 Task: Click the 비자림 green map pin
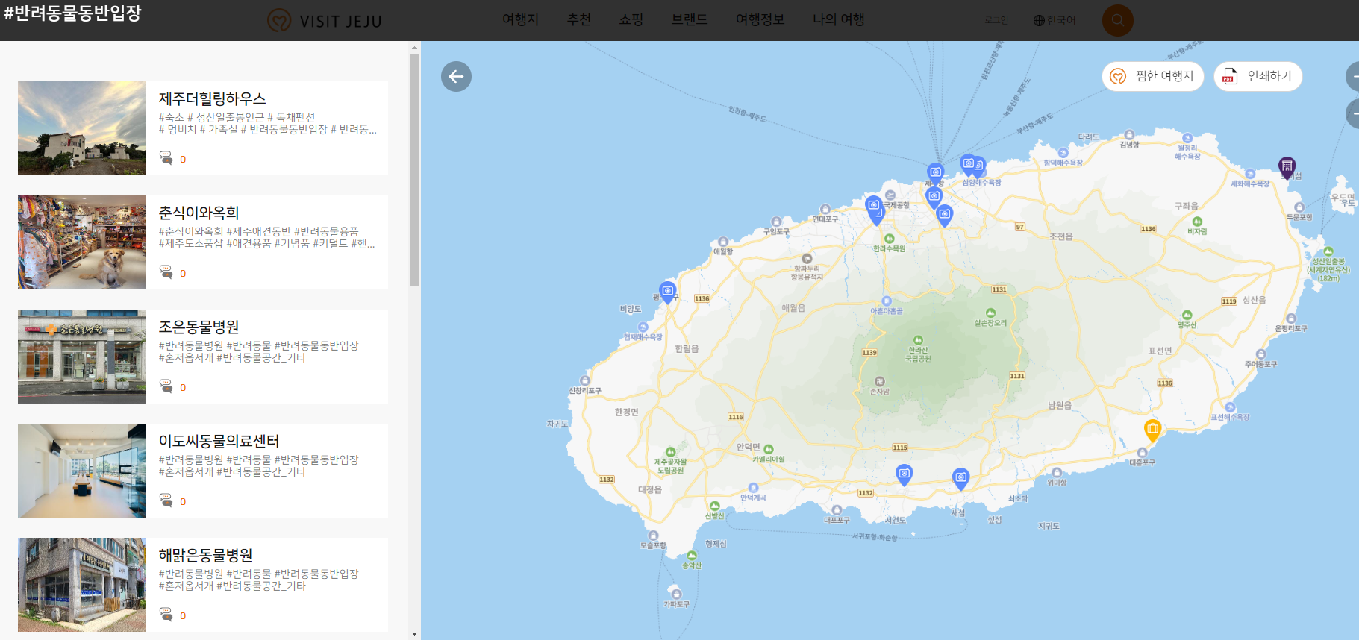tap(1197, 222)
